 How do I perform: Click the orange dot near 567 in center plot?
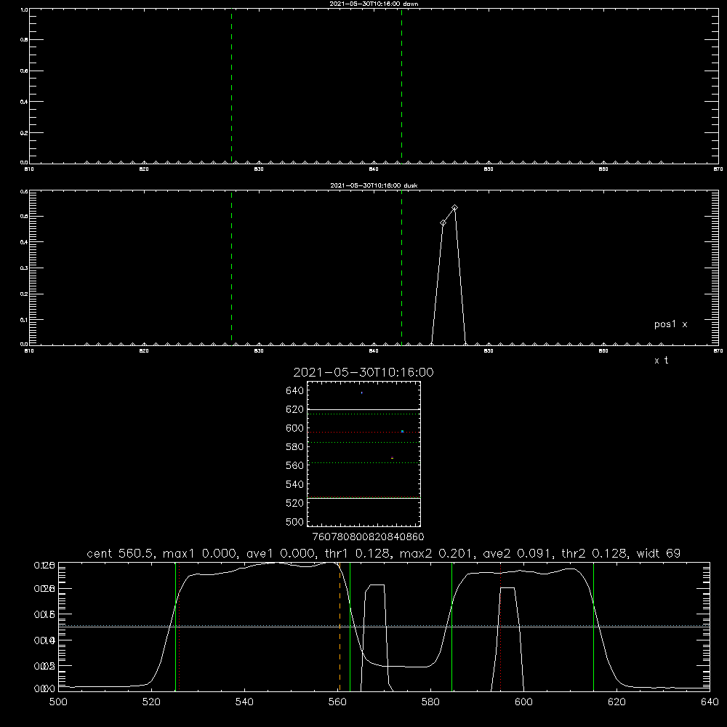(393, 458)
